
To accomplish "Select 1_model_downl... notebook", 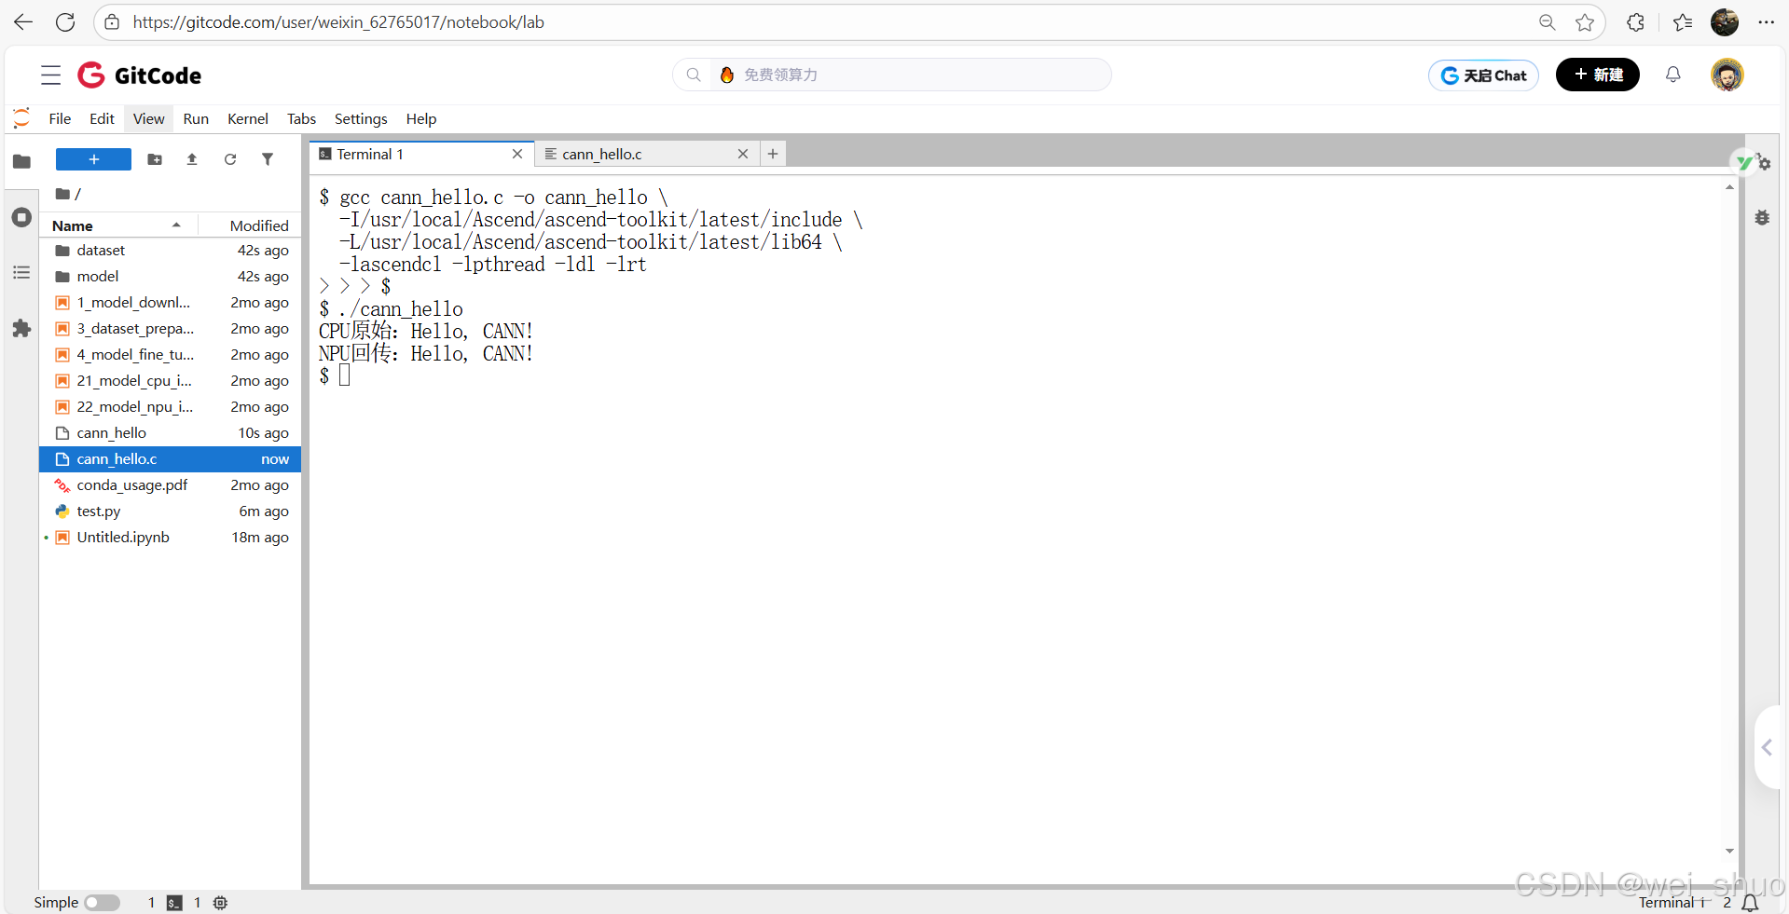I will click(x=170, y=303).
